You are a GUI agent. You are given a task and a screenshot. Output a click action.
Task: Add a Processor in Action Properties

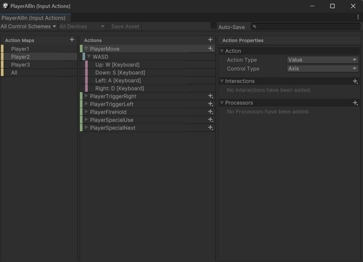tap(355, 103)
